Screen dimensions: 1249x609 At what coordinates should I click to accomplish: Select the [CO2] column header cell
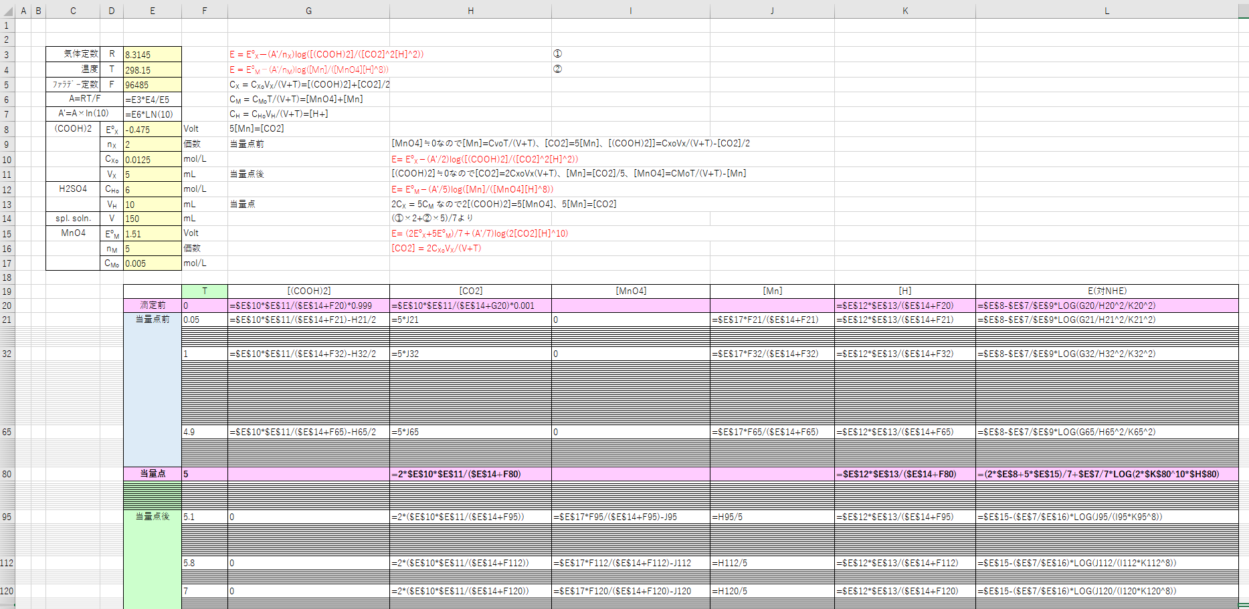tap(470, 291)
